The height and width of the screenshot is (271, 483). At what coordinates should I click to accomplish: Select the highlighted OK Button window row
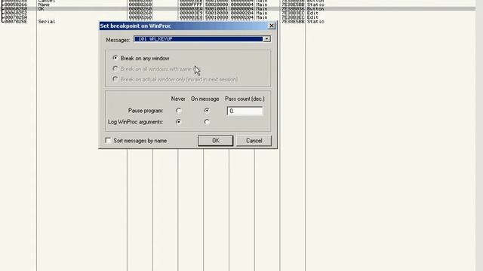click(x=238, y=9)
